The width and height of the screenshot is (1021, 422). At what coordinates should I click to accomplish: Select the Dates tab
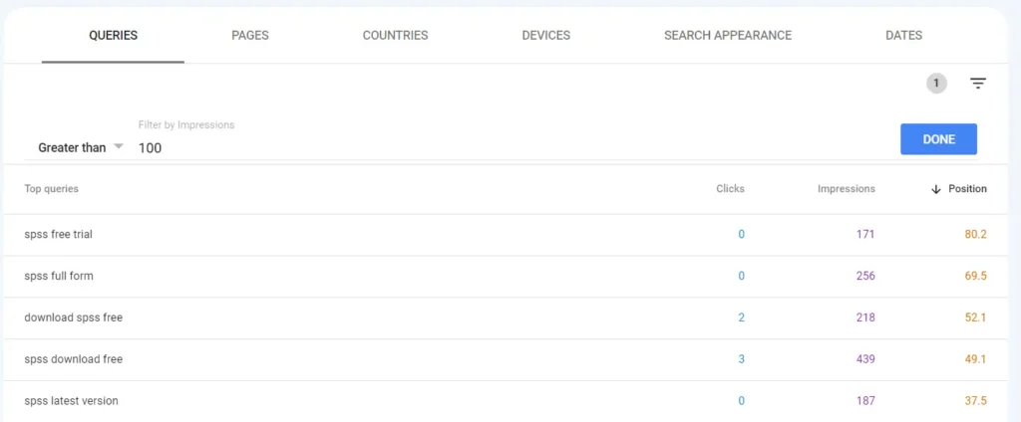coord(903,35)
